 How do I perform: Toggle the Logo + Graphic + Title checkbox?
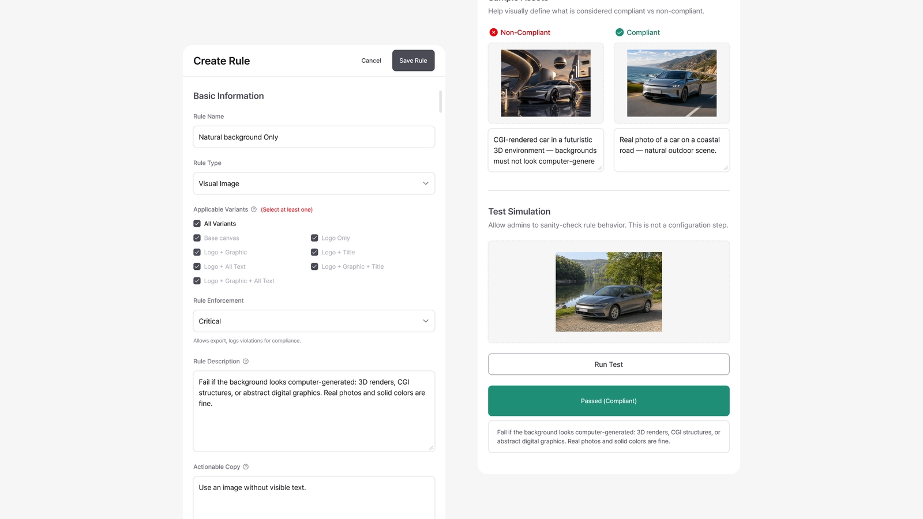click(x=314, y=267)
